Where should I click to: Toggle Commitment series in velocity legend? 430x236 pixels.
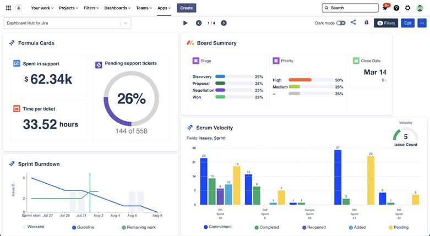pyautogui.click(x=217, y=227)
